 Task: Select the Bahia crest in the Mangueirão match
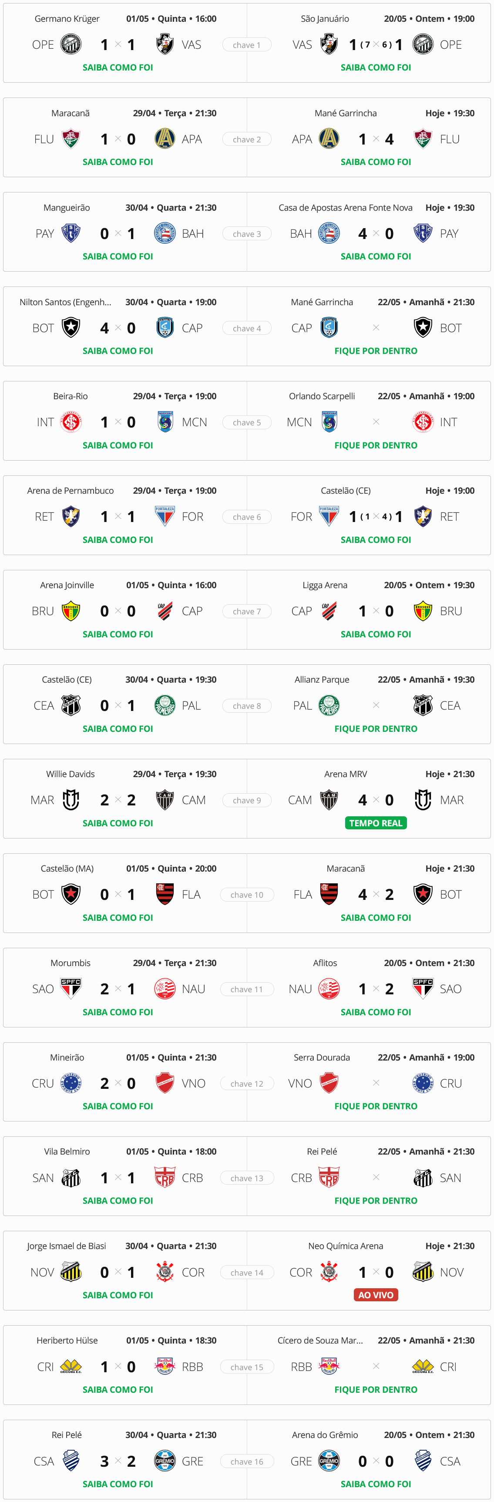click(x=165, y=233)
